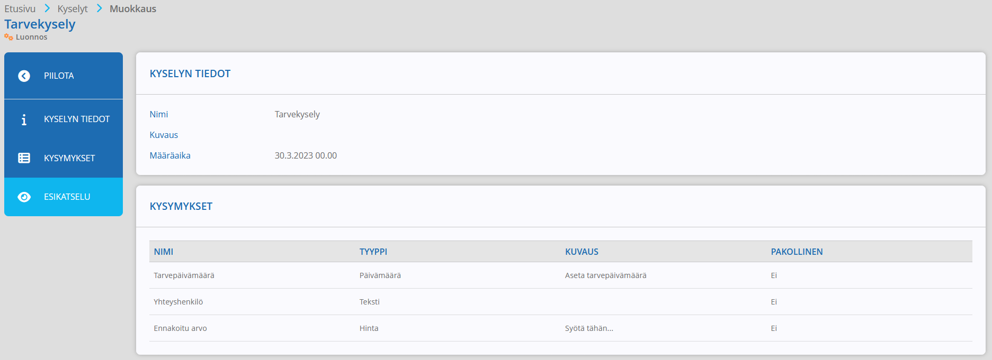Image resolution: width=992 pixels, height=360 pixels.
Task: Click the chevron after Etusivu breadcrumb
Action: [x=47, y=8]
